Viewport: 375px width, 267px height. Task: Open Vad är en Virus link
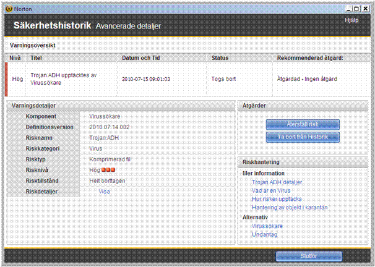point(271,191)
